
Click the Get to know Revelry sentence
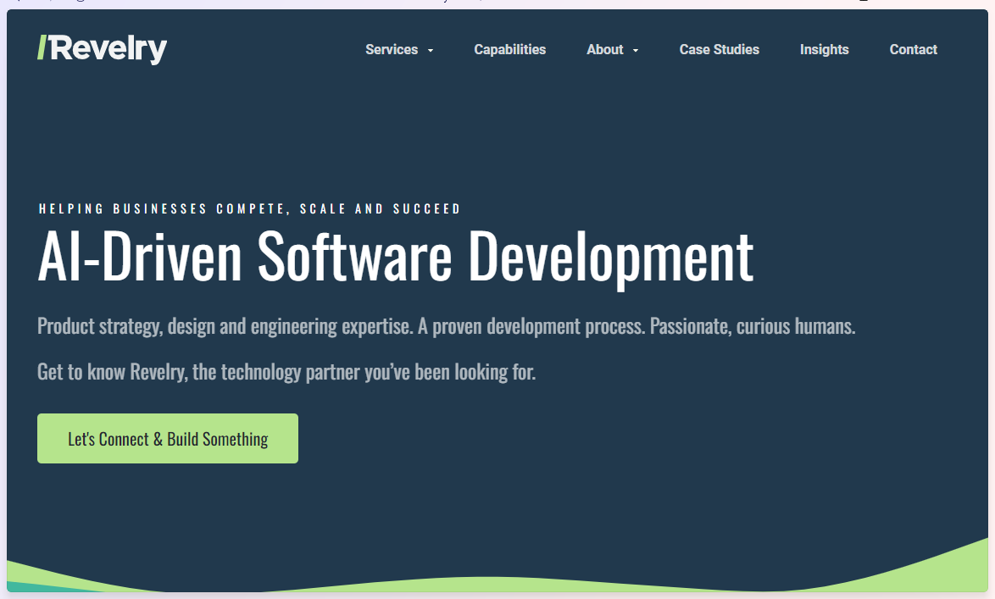(286, 372)
